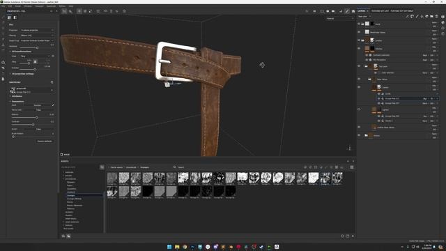446x251 pixels.
Task: Click the seed randomize dice icon
Action: pyautogui.click(x=53, y=105)
